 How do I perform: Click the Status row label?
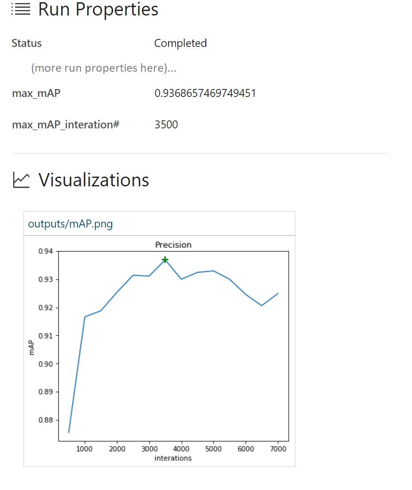pos(26,43)
